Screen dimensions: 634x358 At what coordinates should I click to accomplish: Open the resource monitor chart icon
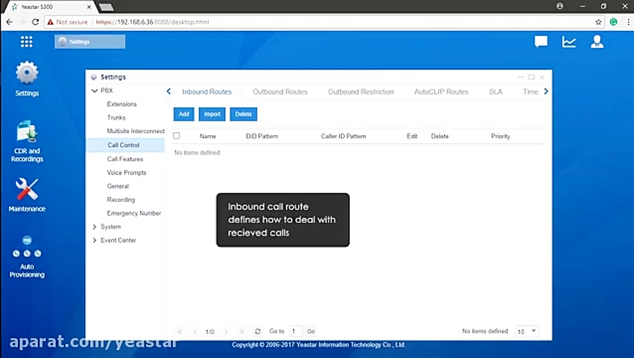coord(569,42)
